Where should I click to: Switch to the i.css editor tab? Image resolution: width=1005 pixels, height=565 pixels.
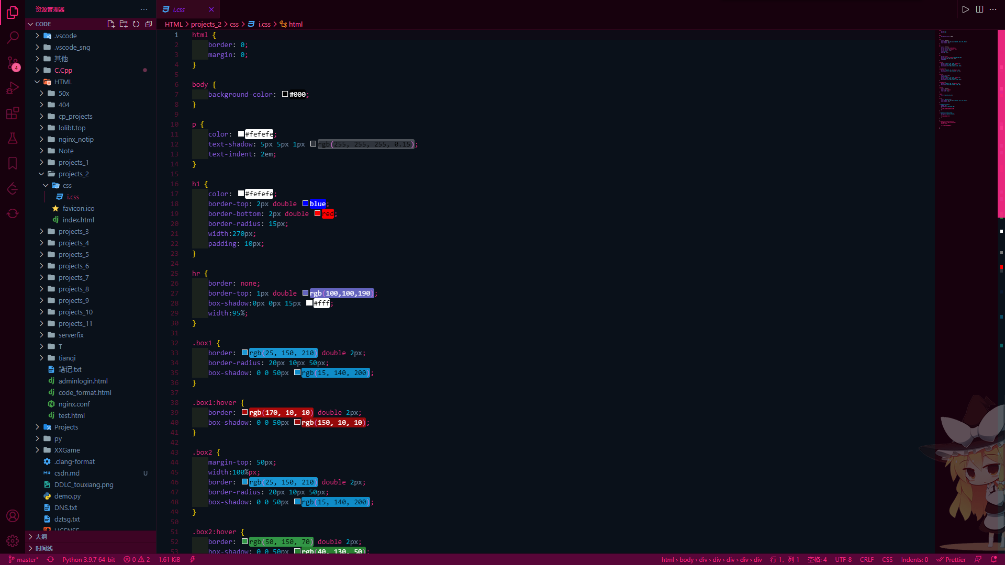pos(181,9)
